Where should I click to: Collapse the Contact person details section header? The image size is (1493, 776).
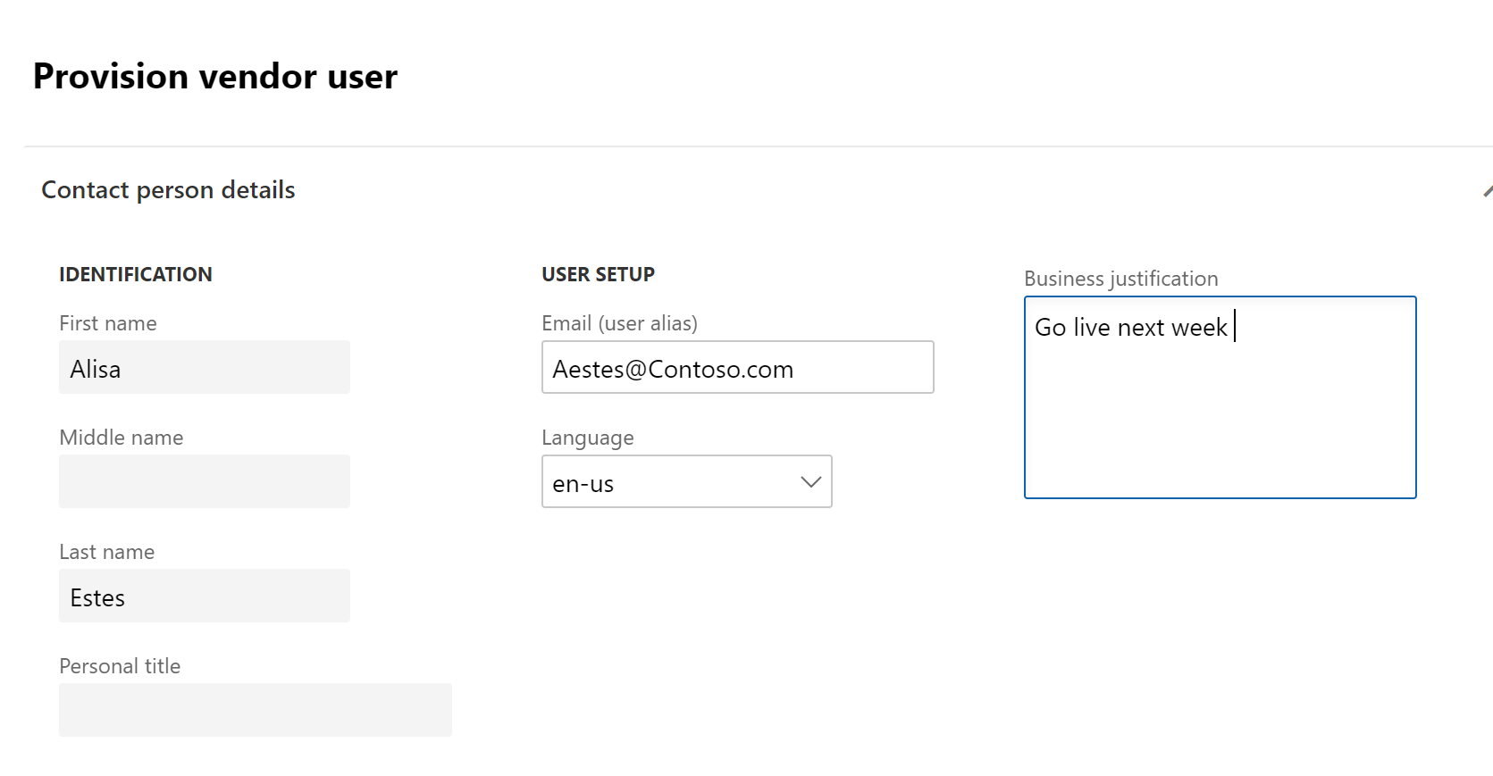pos(168,190)
